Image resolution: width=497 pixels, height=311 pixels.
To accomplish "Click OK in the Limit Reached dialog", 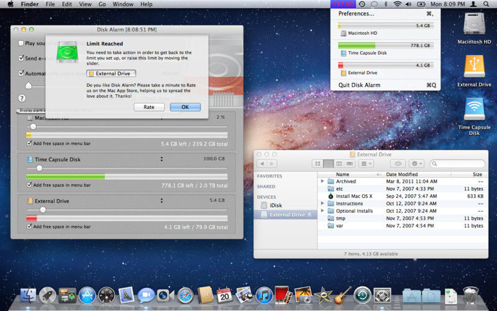I will pyautogui.click(x=185, y=107).
